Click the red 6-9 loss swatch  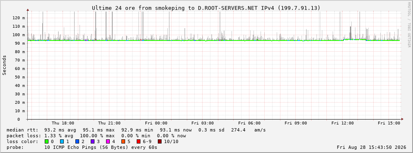tap(138, 141)
